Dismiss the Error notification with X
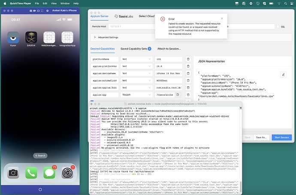This screenshot has height=195, width=296. pos(222,18)
